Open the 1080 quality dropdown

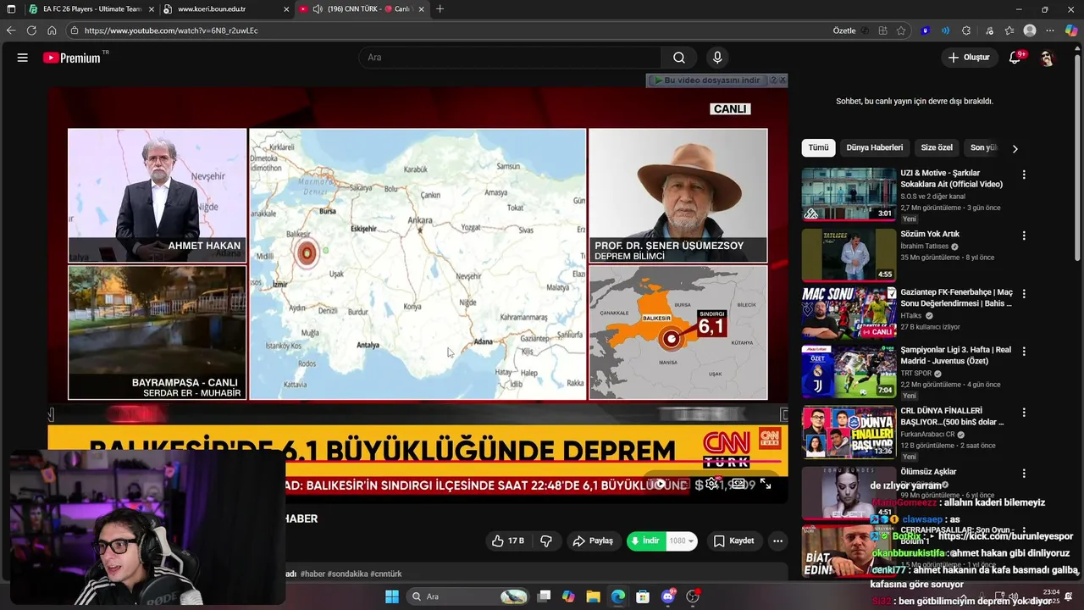(682, 541)
